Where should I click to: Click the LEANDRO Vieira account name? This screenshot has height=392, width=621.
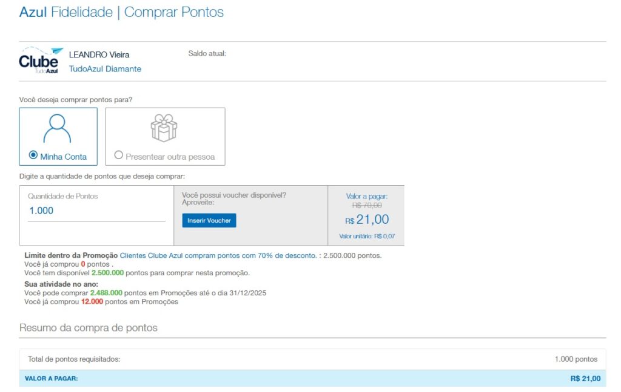click(99, 55)
